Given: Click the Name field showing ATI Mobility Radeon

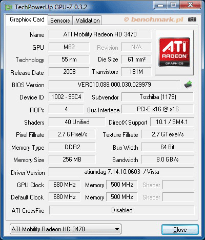Looking at the screenshot, I should 100,34.
